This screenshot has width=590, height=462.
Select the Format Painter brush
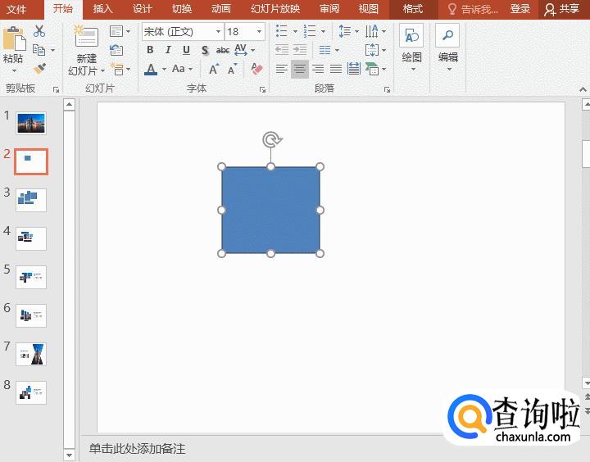[39, 69]
